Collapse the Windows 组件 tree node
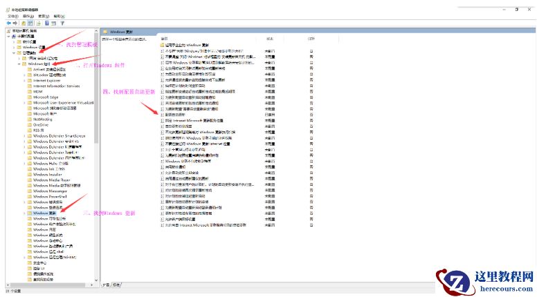Image resolution: width=537 pixels, height=297 pixels. tap(19, 64)
